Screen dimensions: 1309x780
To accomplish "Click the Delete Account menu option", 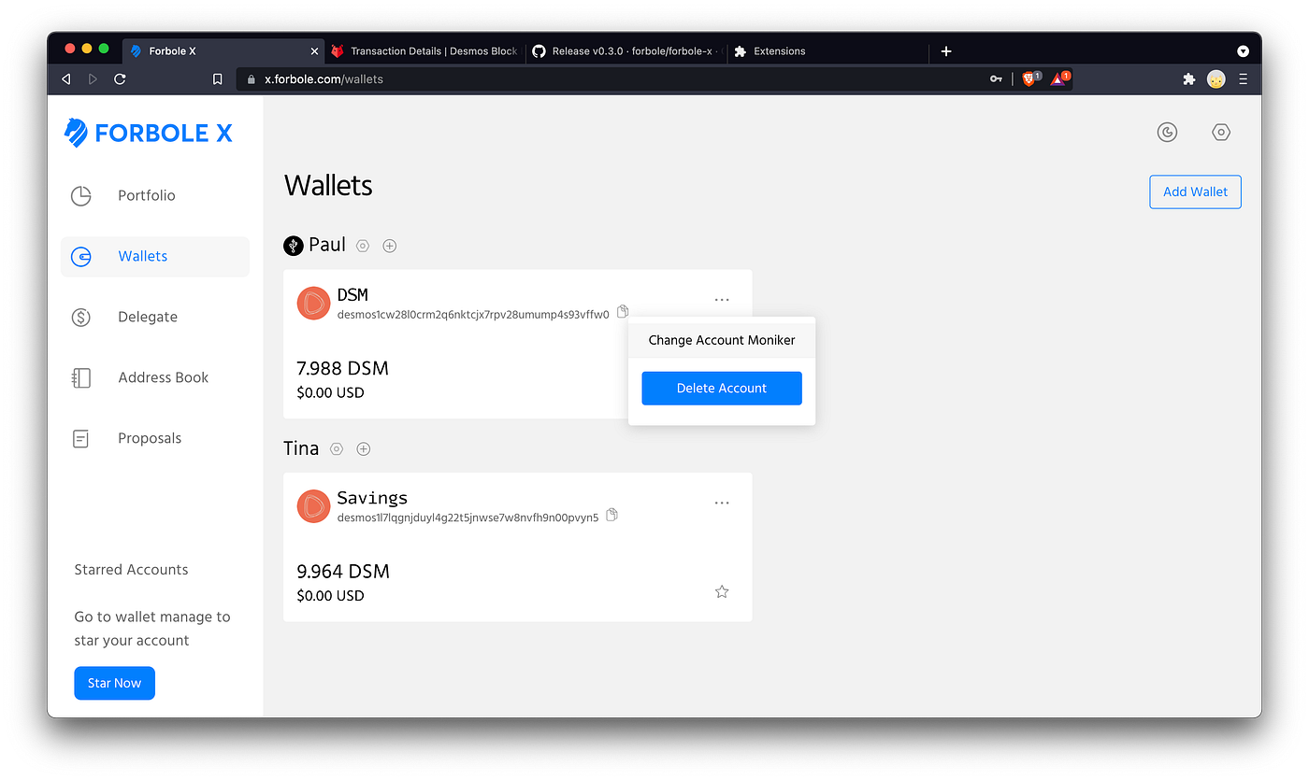I will click(x=721, y=388).
